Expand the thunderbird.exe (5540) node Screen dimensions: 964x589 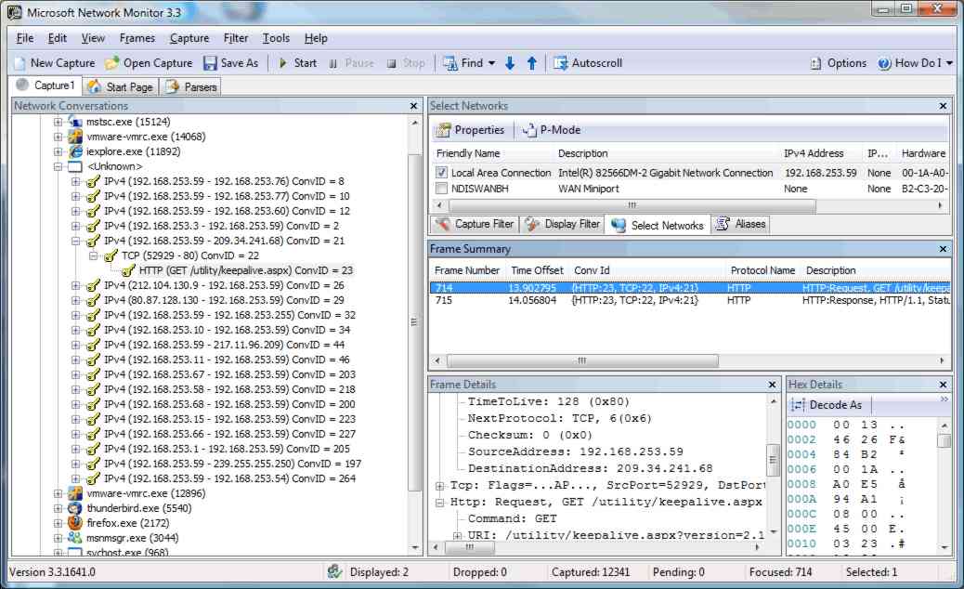[58, 508]
